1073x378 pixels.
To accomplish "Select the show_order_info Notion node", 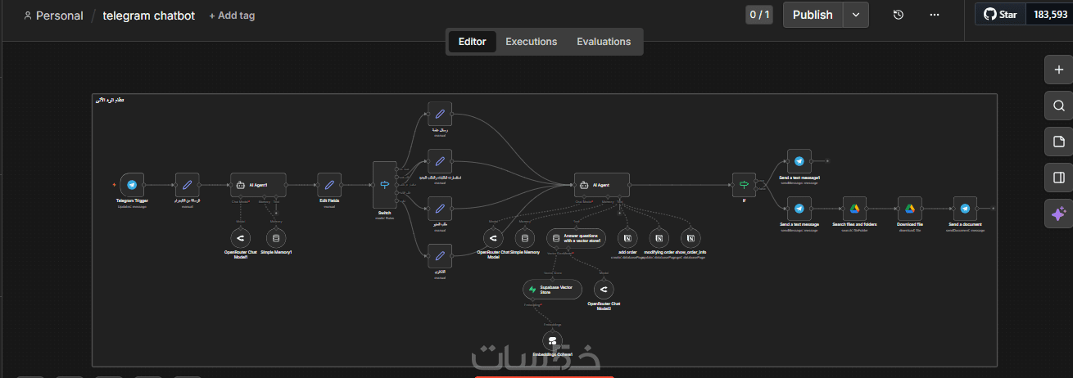I will click(x=690, y=238).
